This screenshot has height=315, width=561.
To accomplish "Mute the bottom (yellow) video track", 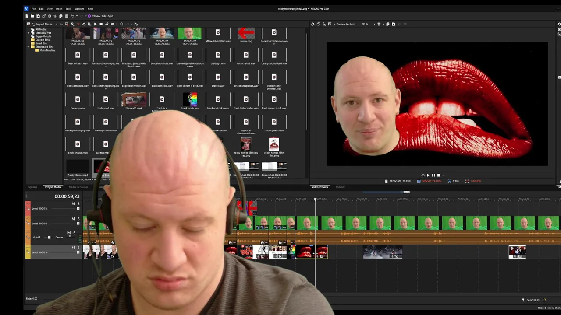I will tap(73, 248).
